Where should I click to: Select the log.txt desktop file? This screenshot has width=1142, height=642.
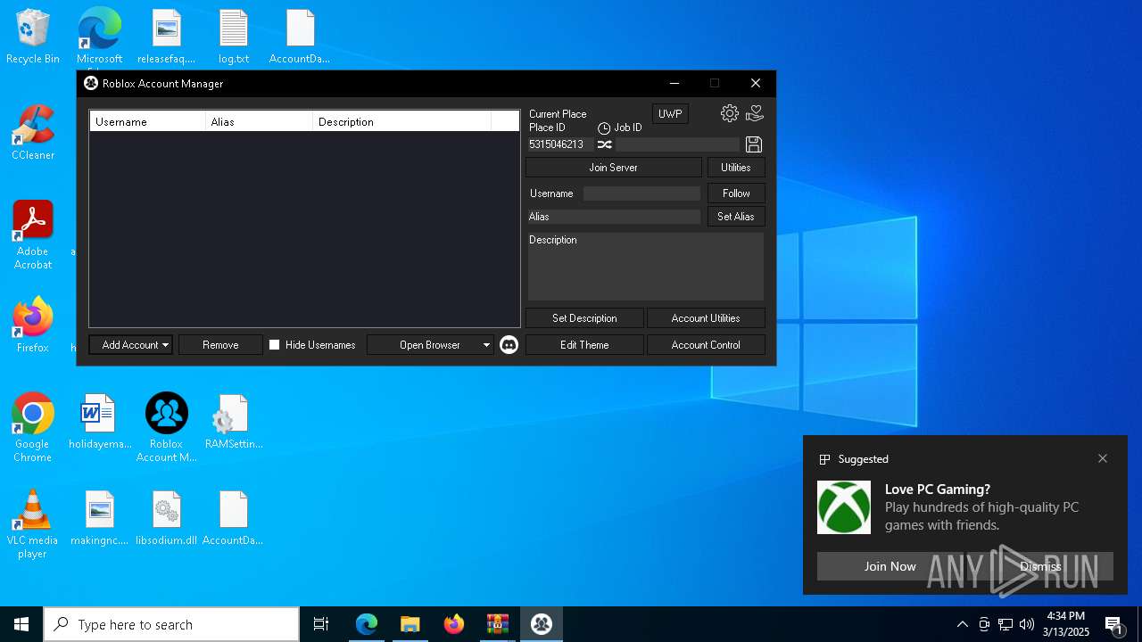pos(234,37)
